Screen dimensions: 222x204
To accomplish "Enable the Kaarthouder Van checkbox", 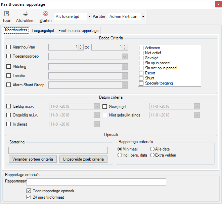I will (x=9, y=47).
